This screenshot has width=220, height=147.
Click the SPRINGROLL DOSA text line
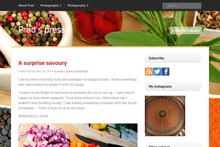pos(33,116)
